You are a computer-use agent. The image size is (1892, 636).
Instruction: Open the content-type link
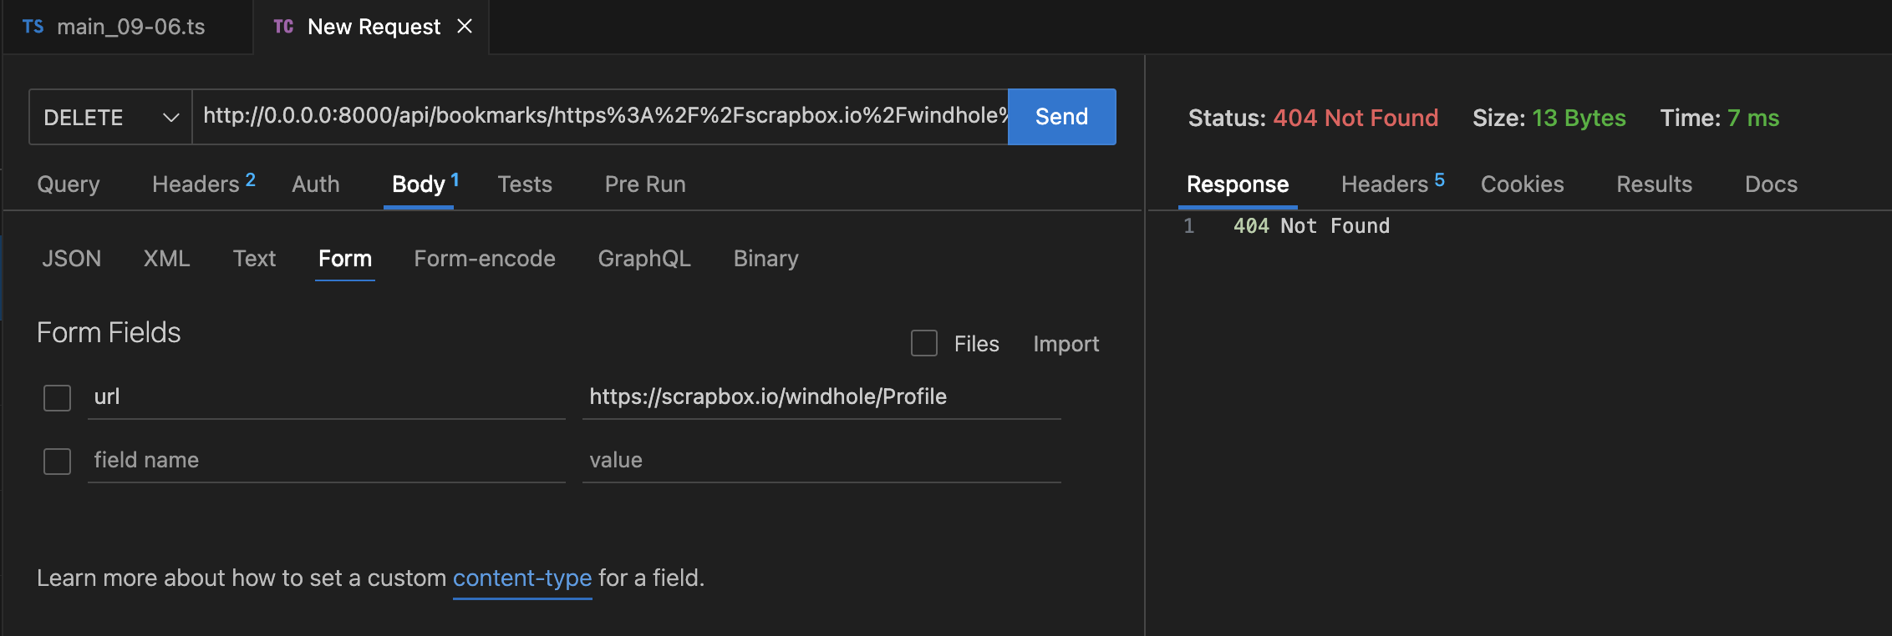point(522,578)
